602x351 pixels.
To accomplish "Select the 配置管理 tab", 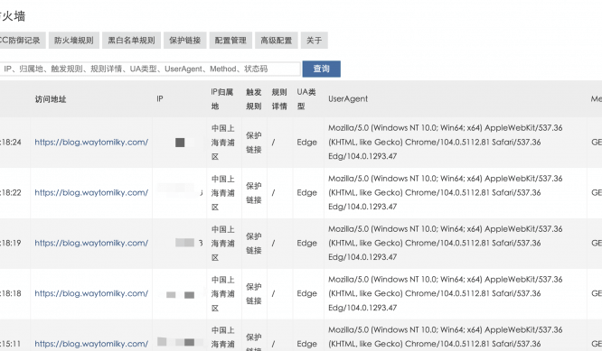I will pyautogui.click(x=230, y=41).
